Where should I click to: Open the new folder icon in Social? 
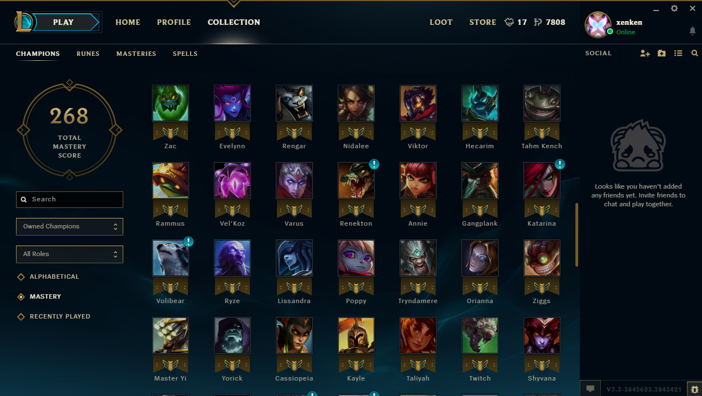click(662, 54)
